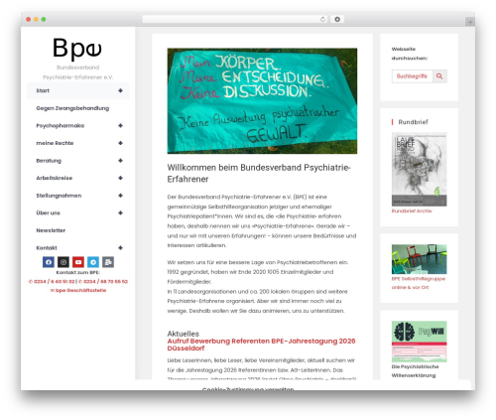
Task: Open the Beratung menu item
Action: 49,161
